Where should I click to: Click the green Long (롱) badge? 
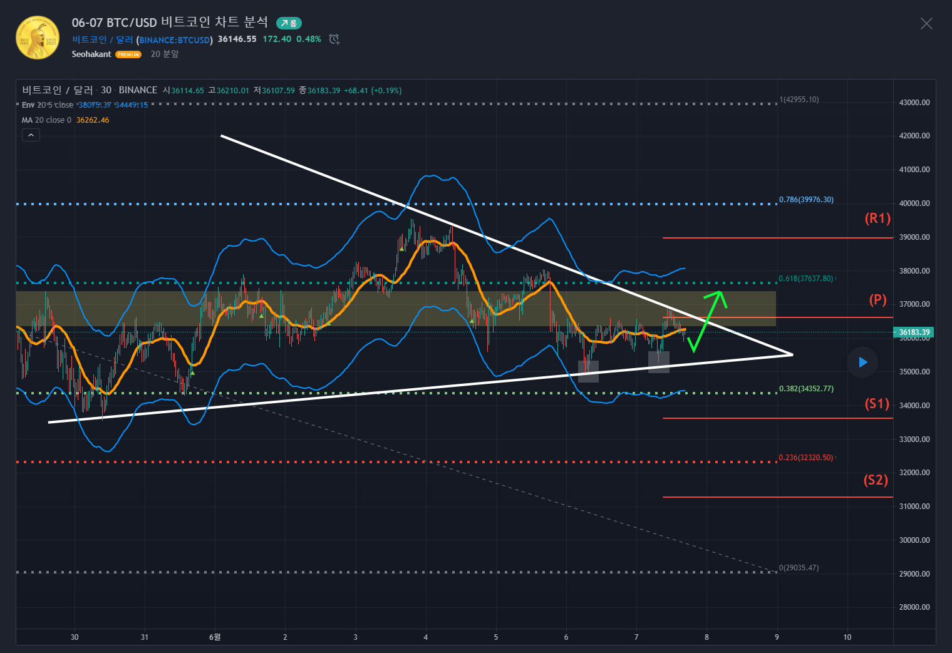click(289, 23)
